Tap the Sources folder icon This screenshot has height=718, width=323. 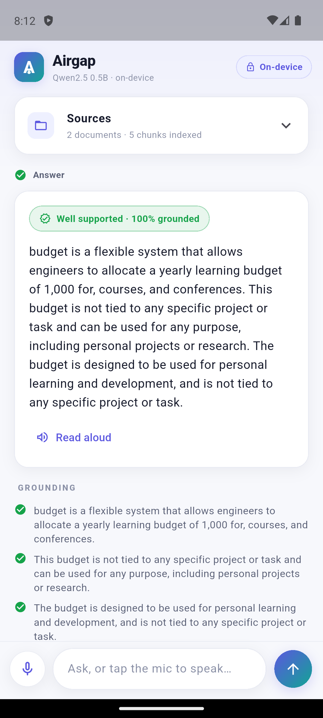pyautogui.click(x=41, y=125)
